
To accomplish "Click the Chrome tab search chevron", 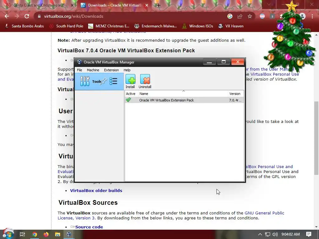I will [x=269, y=4].
